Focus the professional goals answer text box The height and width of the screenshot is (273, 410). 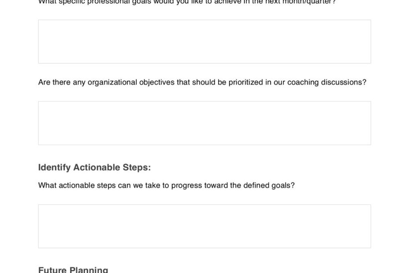(x=205, y=41)
